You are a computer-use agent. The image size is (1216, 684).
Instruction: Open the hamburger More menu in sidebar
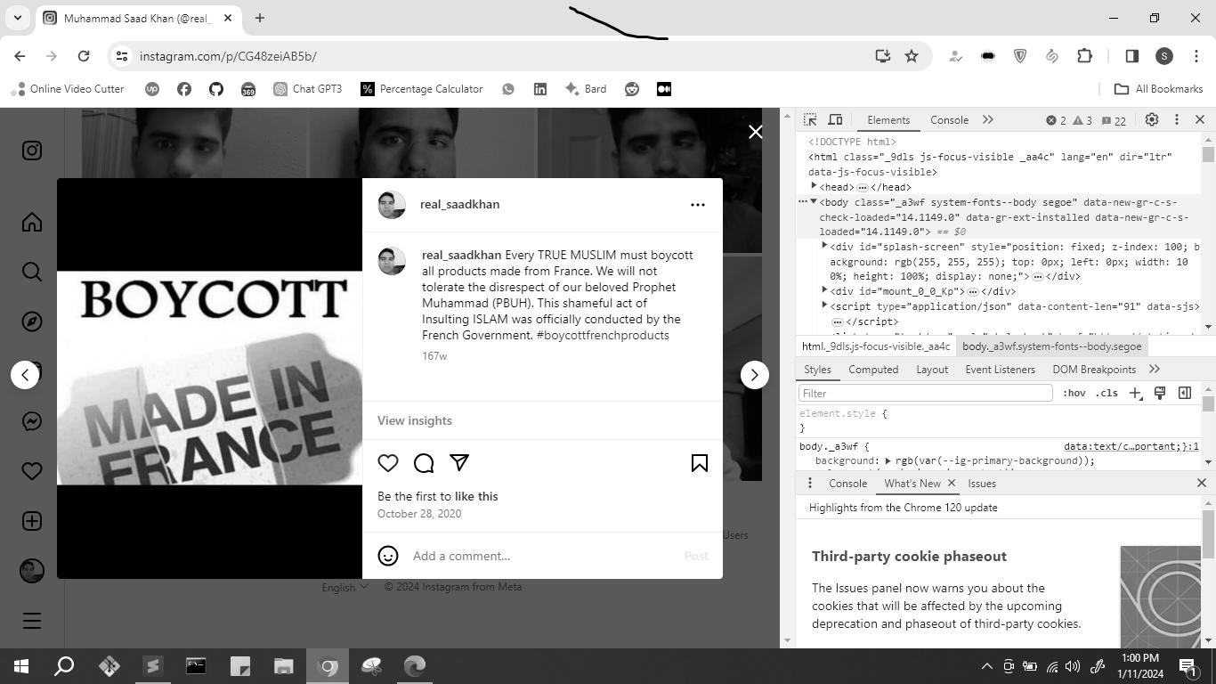(x=32, y=621)
